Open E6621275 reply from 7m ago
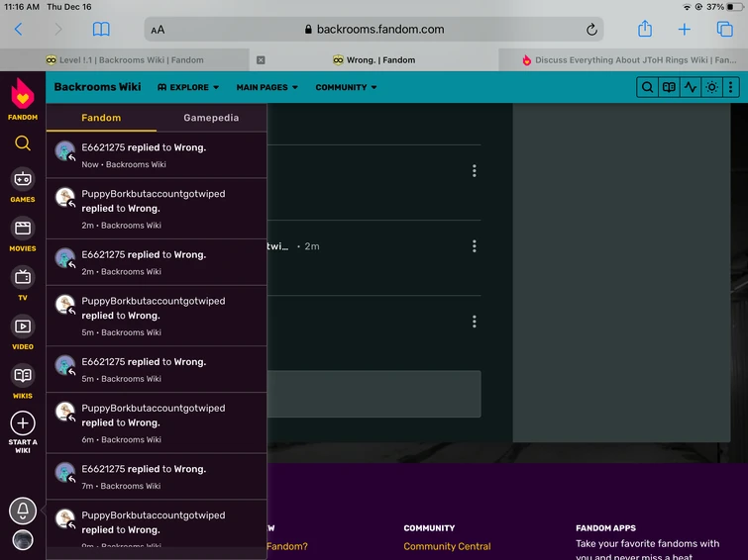 [157, 477]
